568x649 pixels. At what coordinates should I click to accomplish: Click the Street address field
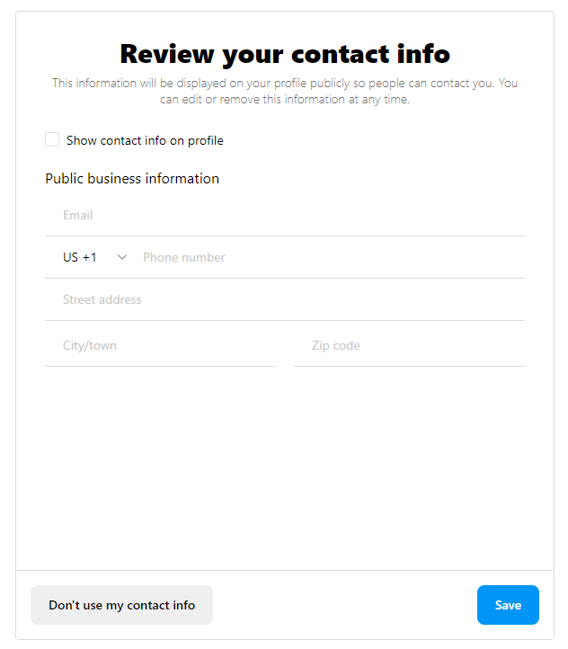[284, 300]
